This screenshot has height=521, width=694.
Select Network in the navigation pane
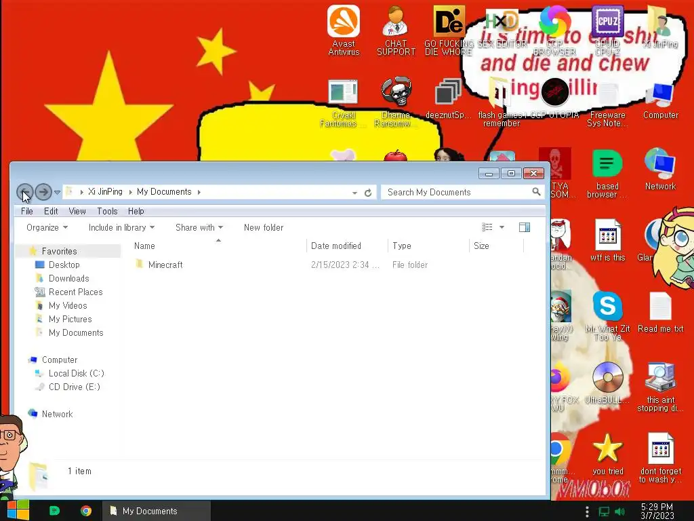pyautogui.click(x=57, y=414)
